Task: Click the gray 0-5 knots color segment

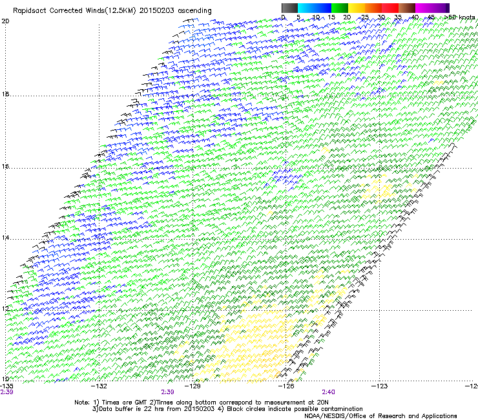Action: [x=289, y=8]
